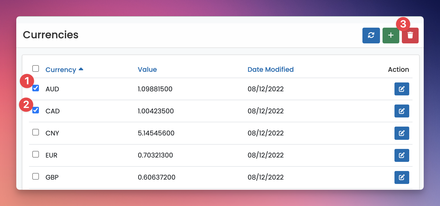Sort by the Value column header
This screenshot has width=440, height=206.
pos(147,70)
